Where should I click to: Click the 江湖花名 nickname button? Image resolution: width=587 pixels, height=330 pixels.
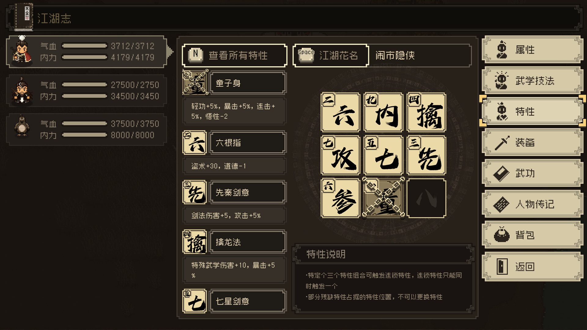click(330, 55)
